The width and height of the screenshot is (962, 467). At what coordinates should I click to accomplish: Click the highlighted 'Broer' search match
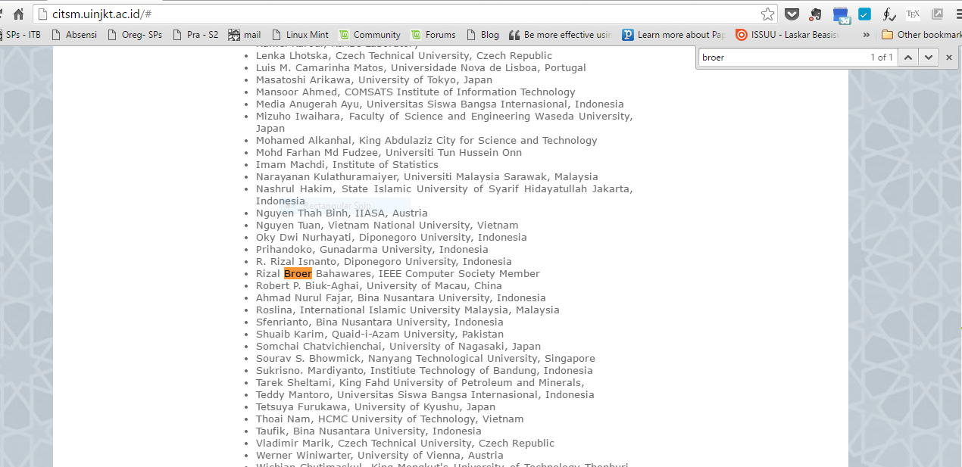point(298,273)
